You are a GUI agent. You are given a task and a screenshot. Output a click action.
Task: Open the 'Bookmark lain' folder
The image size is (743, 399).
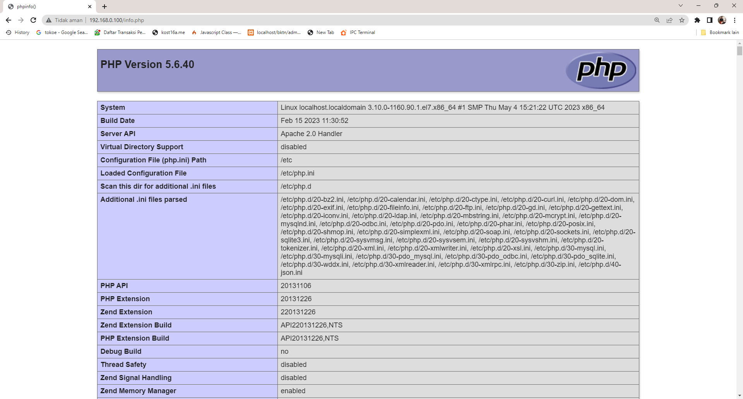point(720,32)
